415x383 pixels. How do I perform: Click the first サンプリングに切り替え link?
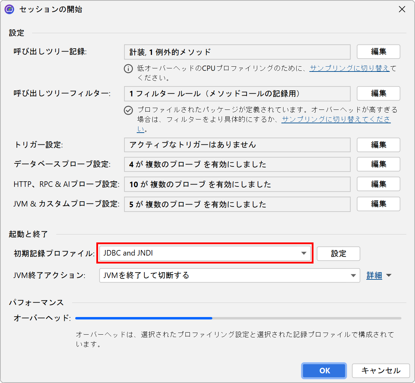[349, 68]
